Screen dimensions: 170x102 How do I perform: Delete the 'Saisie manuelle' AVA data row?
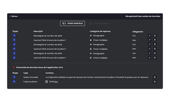(155, 77)
